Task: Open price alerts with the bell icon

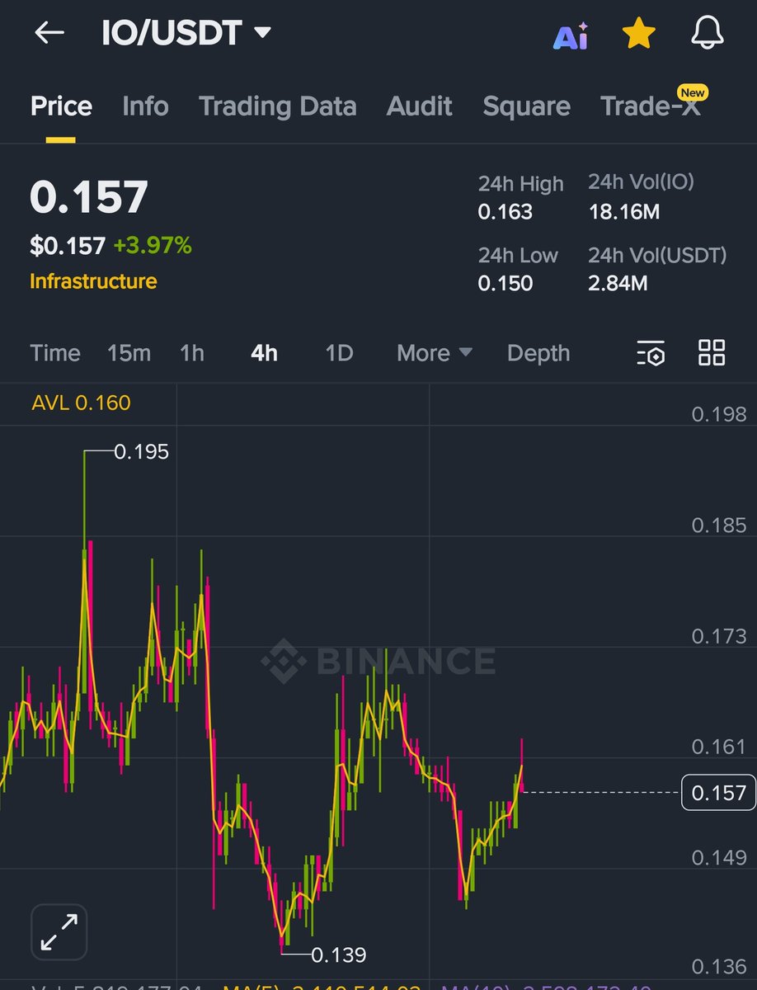Action: point(709,34)
